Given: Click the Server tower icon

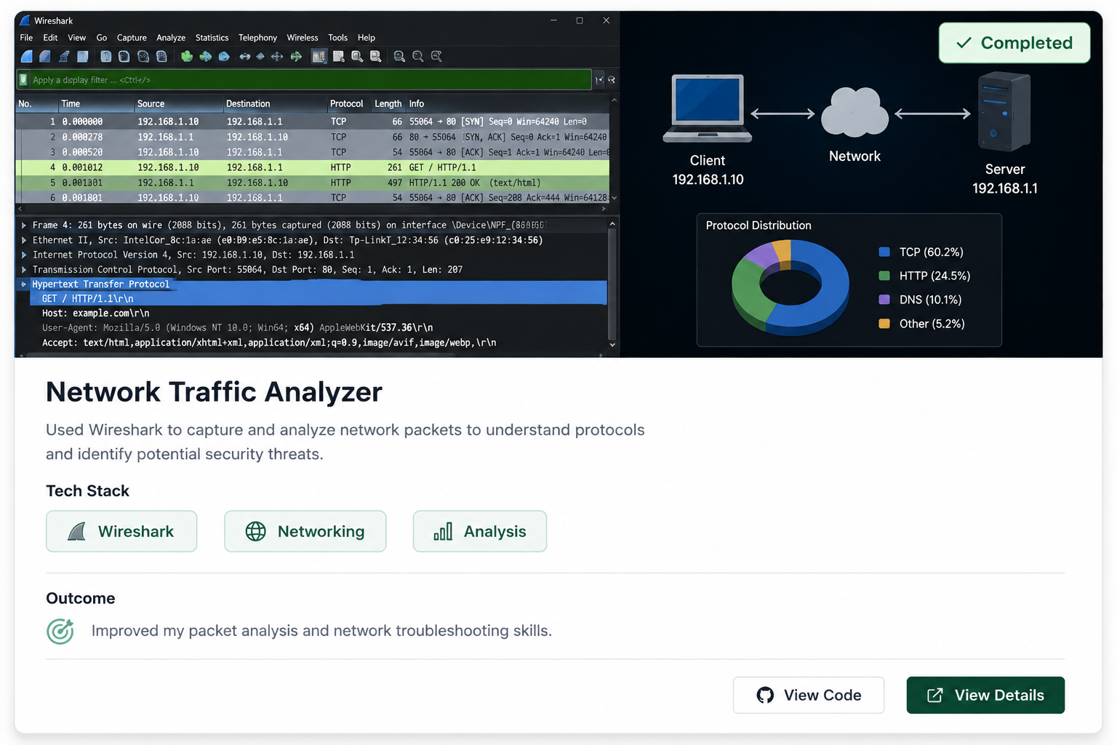Looking at the screenshot, I should click(1004, 111).
